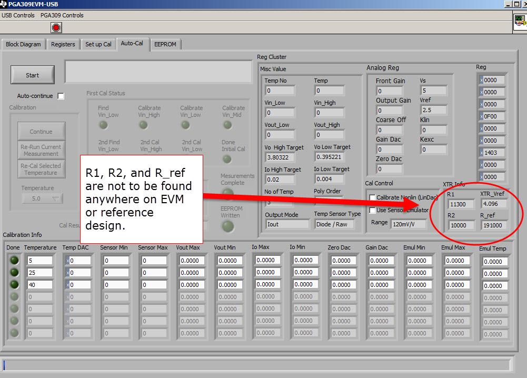Image resolution: width=527 pixels, height=378 pixels.
Task: Toggle the Auto-continue checkbox
Action: click(x=61, y=96)
